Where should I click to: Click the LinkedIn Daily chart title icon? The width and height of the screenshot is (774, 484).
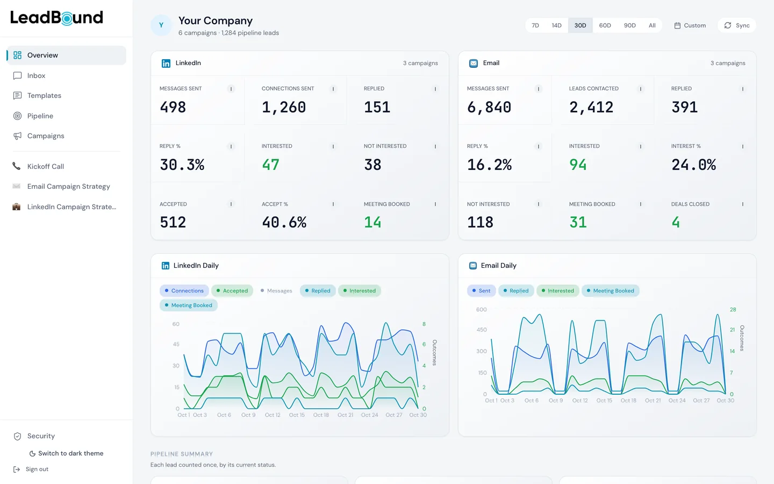tap(166, 266)
